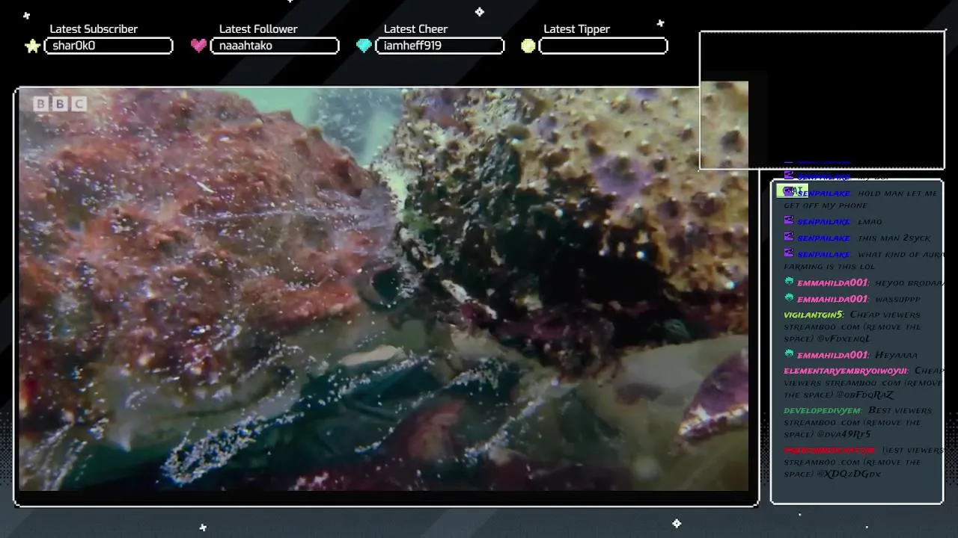Viewport: 958px width, 538px height.
Task: Click the 'Latest Follower' label
Action: [258, 29]
